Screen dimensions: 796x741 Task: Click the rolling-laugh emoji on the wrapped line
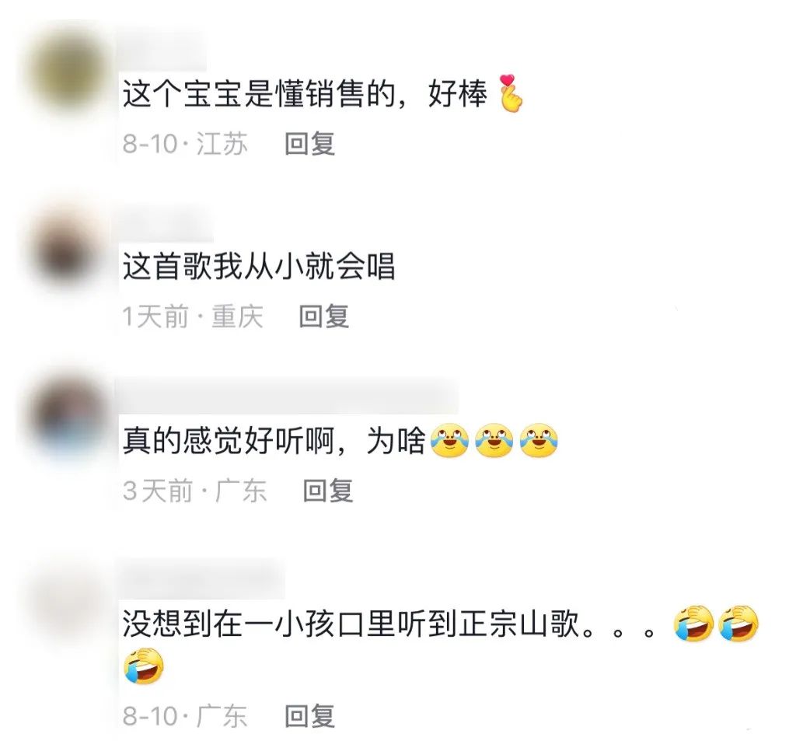(144, 666)
